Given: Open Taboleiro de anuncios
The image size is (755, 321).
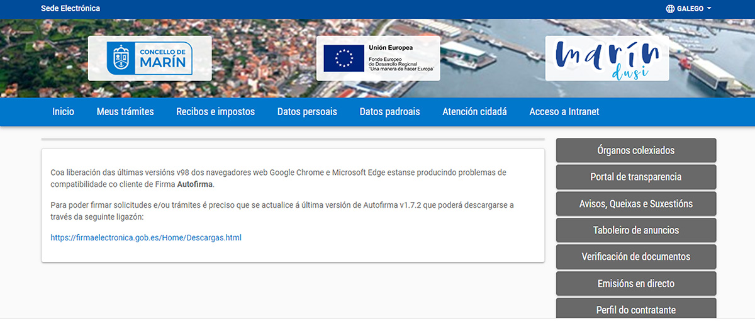Looking at the screenshot, I should coord(635,230).
